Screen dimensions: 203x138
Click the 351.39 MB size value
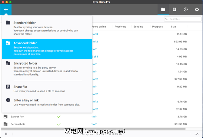[181, 124]
